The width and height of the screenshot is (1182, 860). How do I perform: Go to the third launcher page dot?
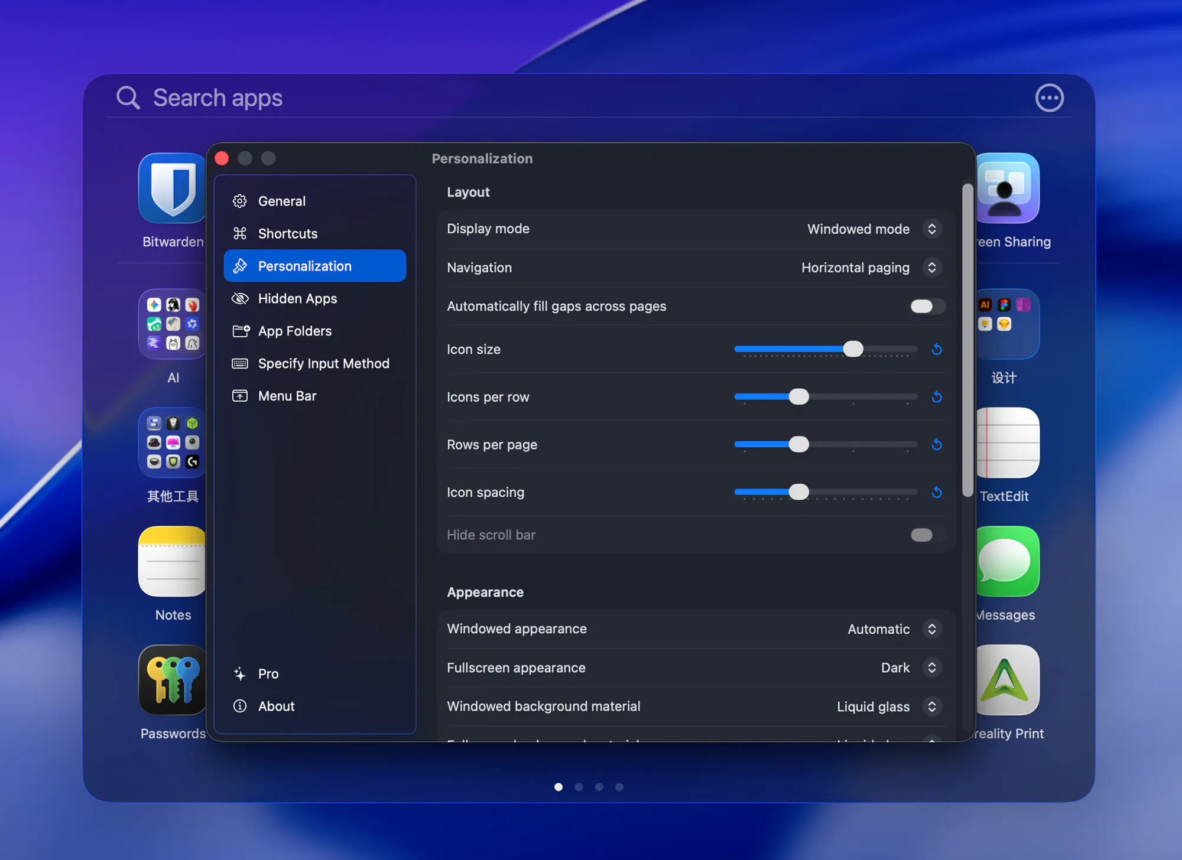point(599,787)
